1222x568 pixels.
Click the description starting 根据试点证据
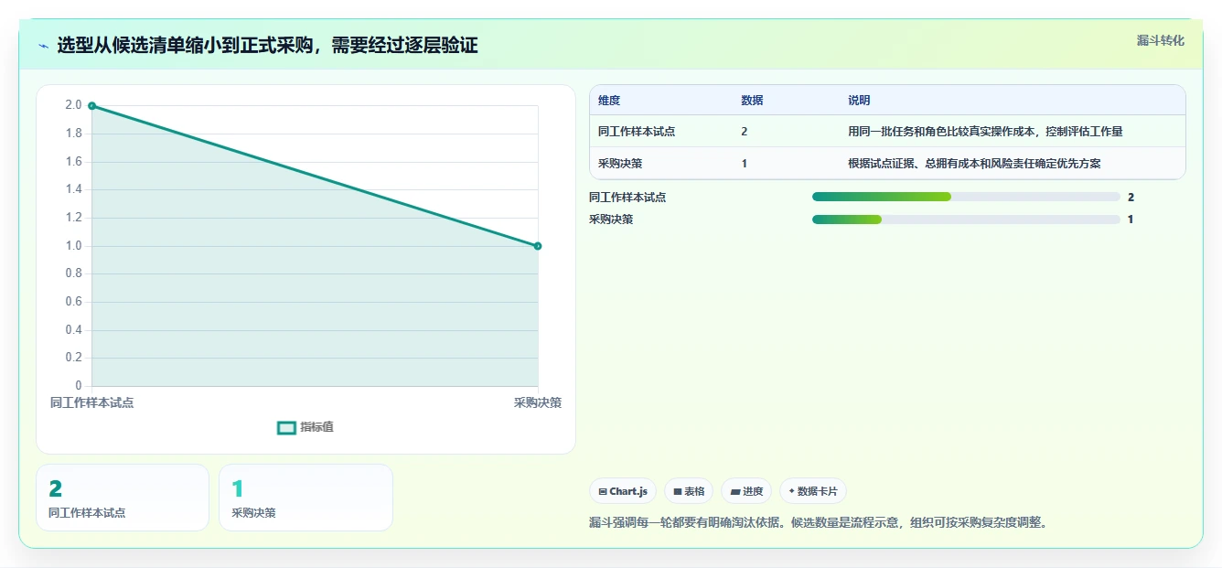974,164
